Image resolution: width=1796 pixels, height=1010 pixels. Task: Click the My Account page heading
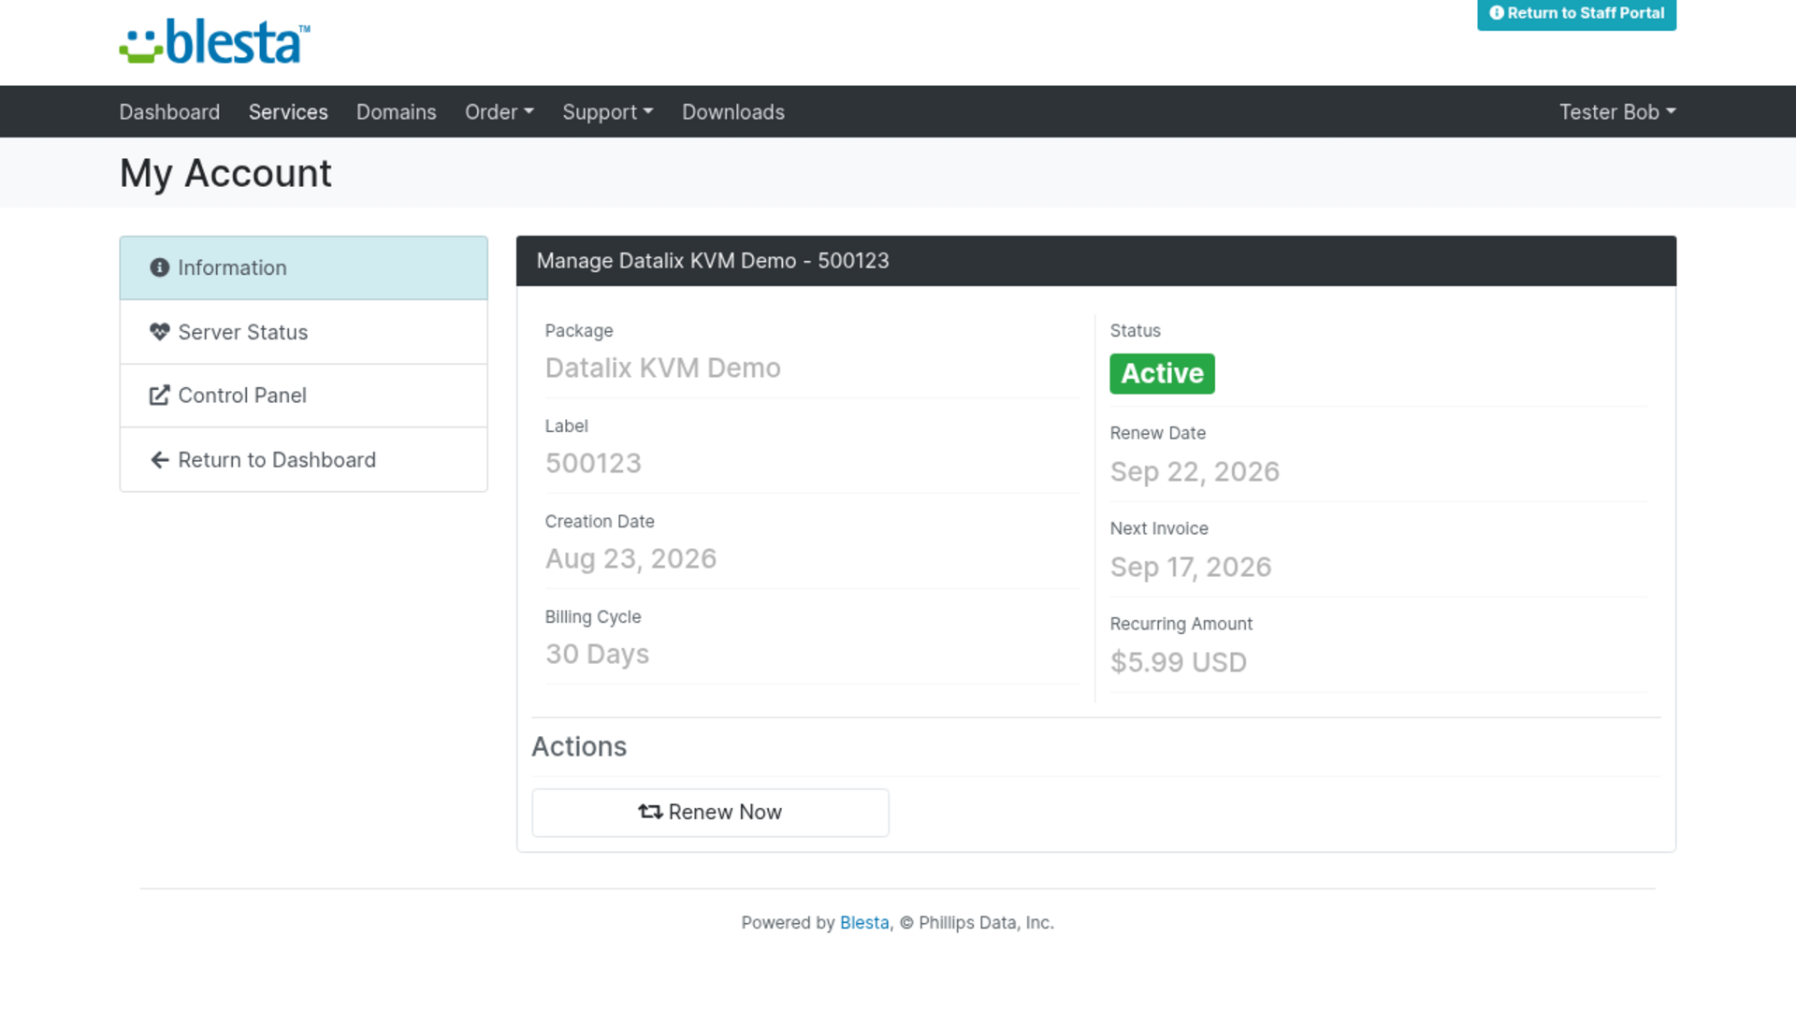[x=225, y=174]
